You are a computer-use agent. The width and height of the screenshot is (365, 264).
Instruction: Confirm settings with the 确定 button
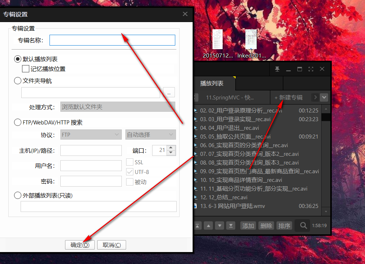tap(80, 245)
